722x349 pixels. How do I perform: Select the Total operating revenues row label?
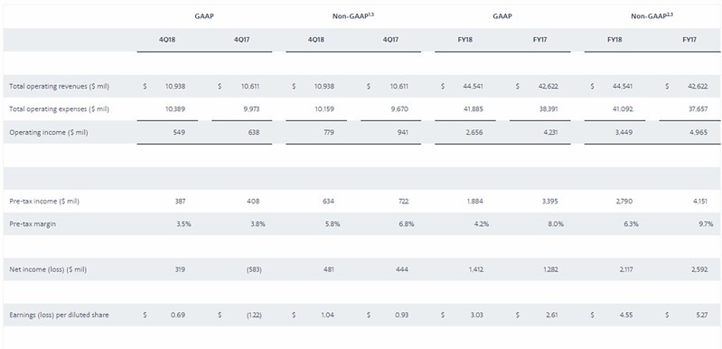60,86
